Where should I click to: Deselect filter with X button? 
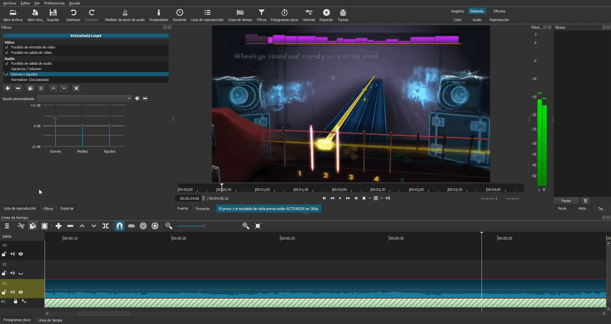point(76,88)
